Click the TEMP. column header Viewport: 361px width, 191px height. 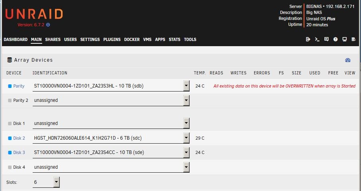click(x=200, y=73)
